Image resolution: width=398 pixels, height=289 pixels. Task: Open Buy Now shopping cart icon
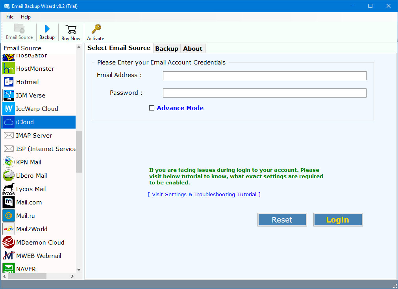[71, 29]
